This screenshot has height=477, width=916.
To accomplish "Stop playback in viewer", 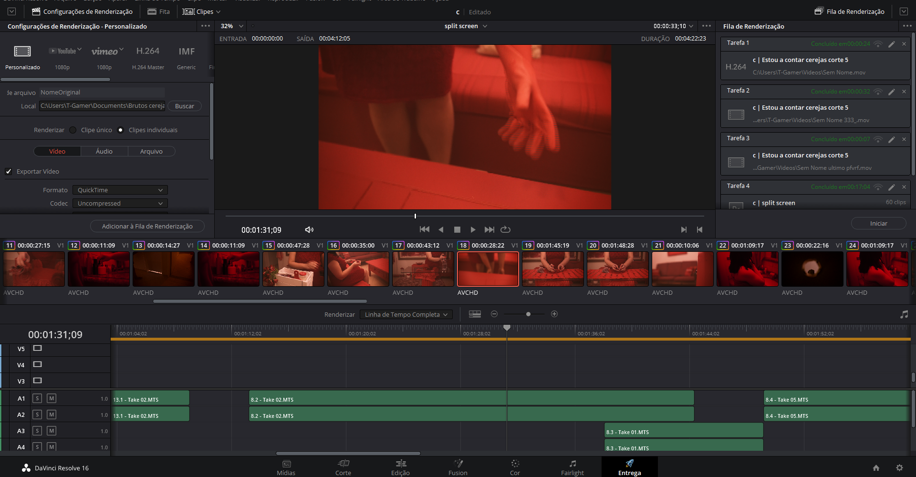I will point(457,229).
